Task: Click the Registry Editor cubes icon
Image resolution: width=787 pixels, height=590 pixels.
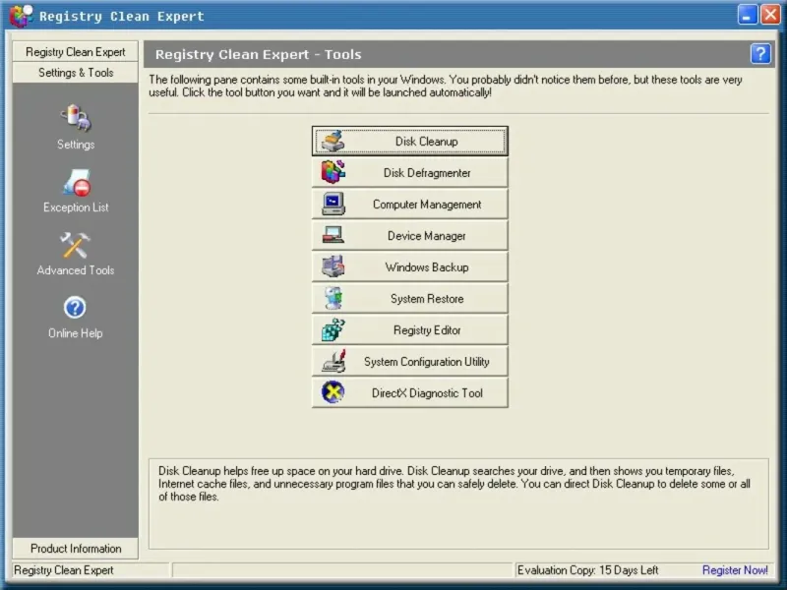Action: coord(333,329)
